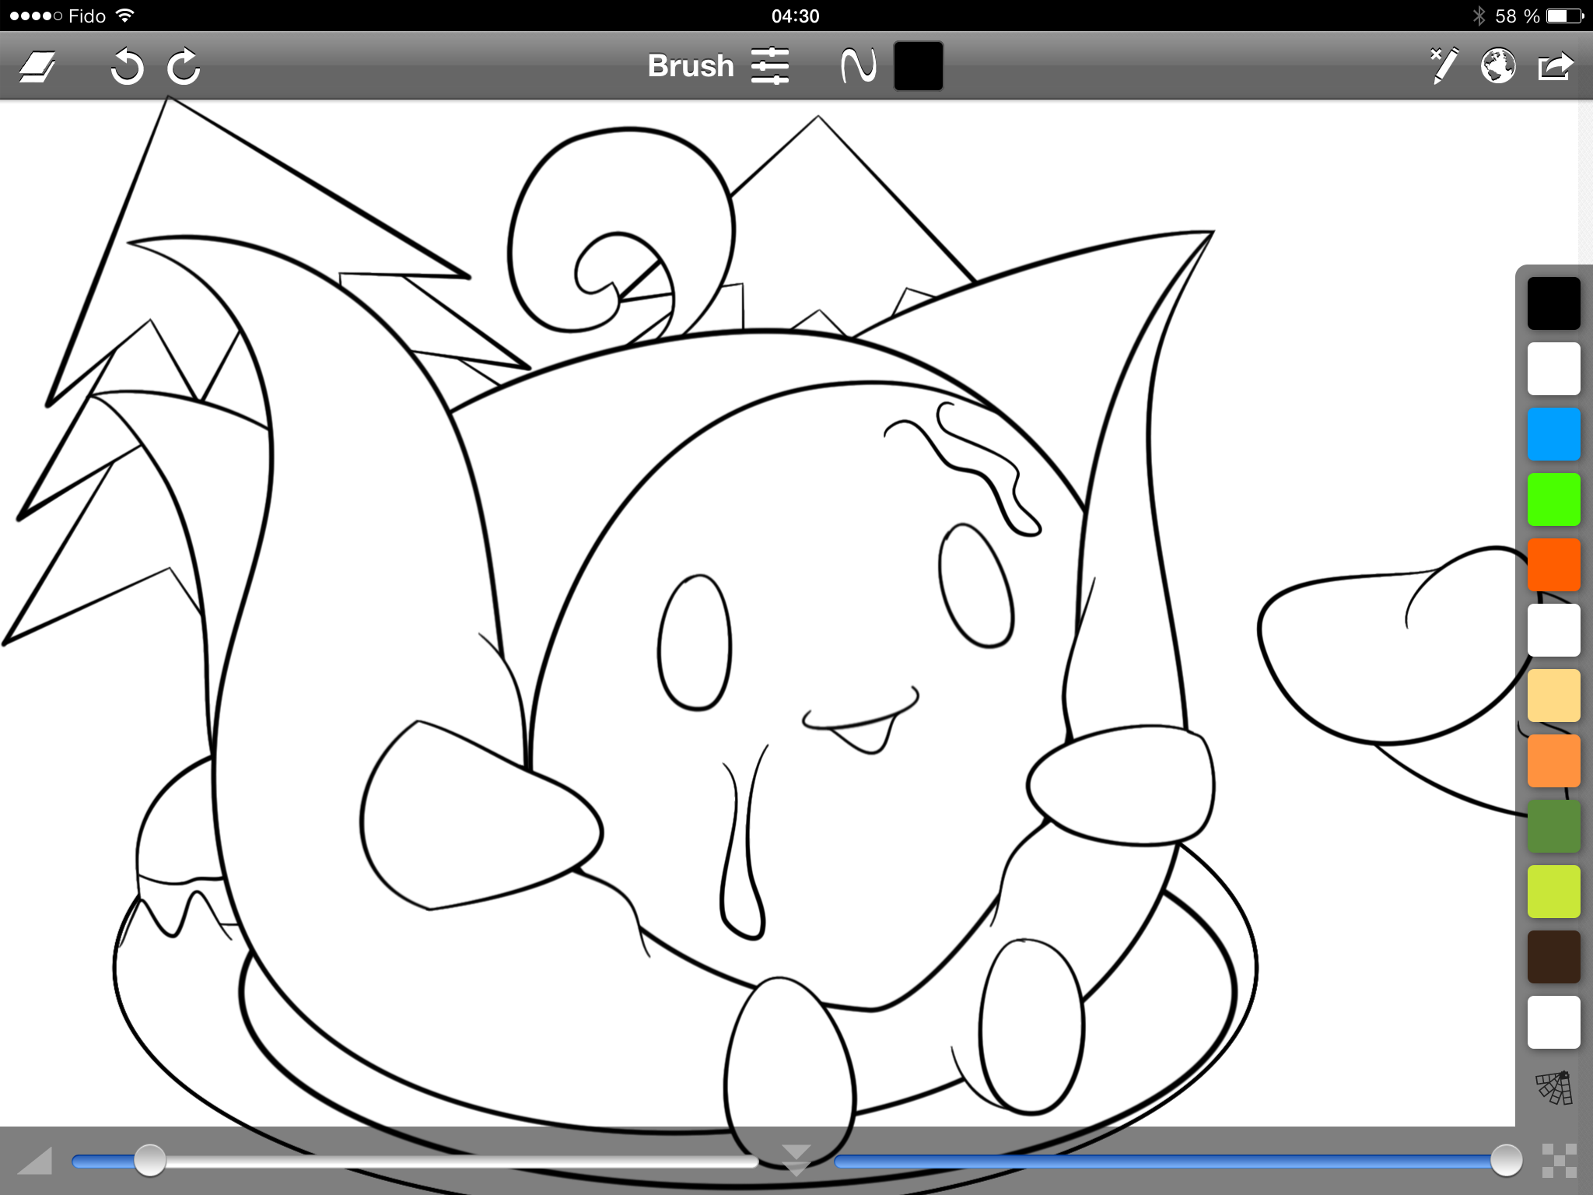Screen dimensions: 1593x1195
Task: Select the lime yellow-green swatch
Action: (x=1554, y=892)
